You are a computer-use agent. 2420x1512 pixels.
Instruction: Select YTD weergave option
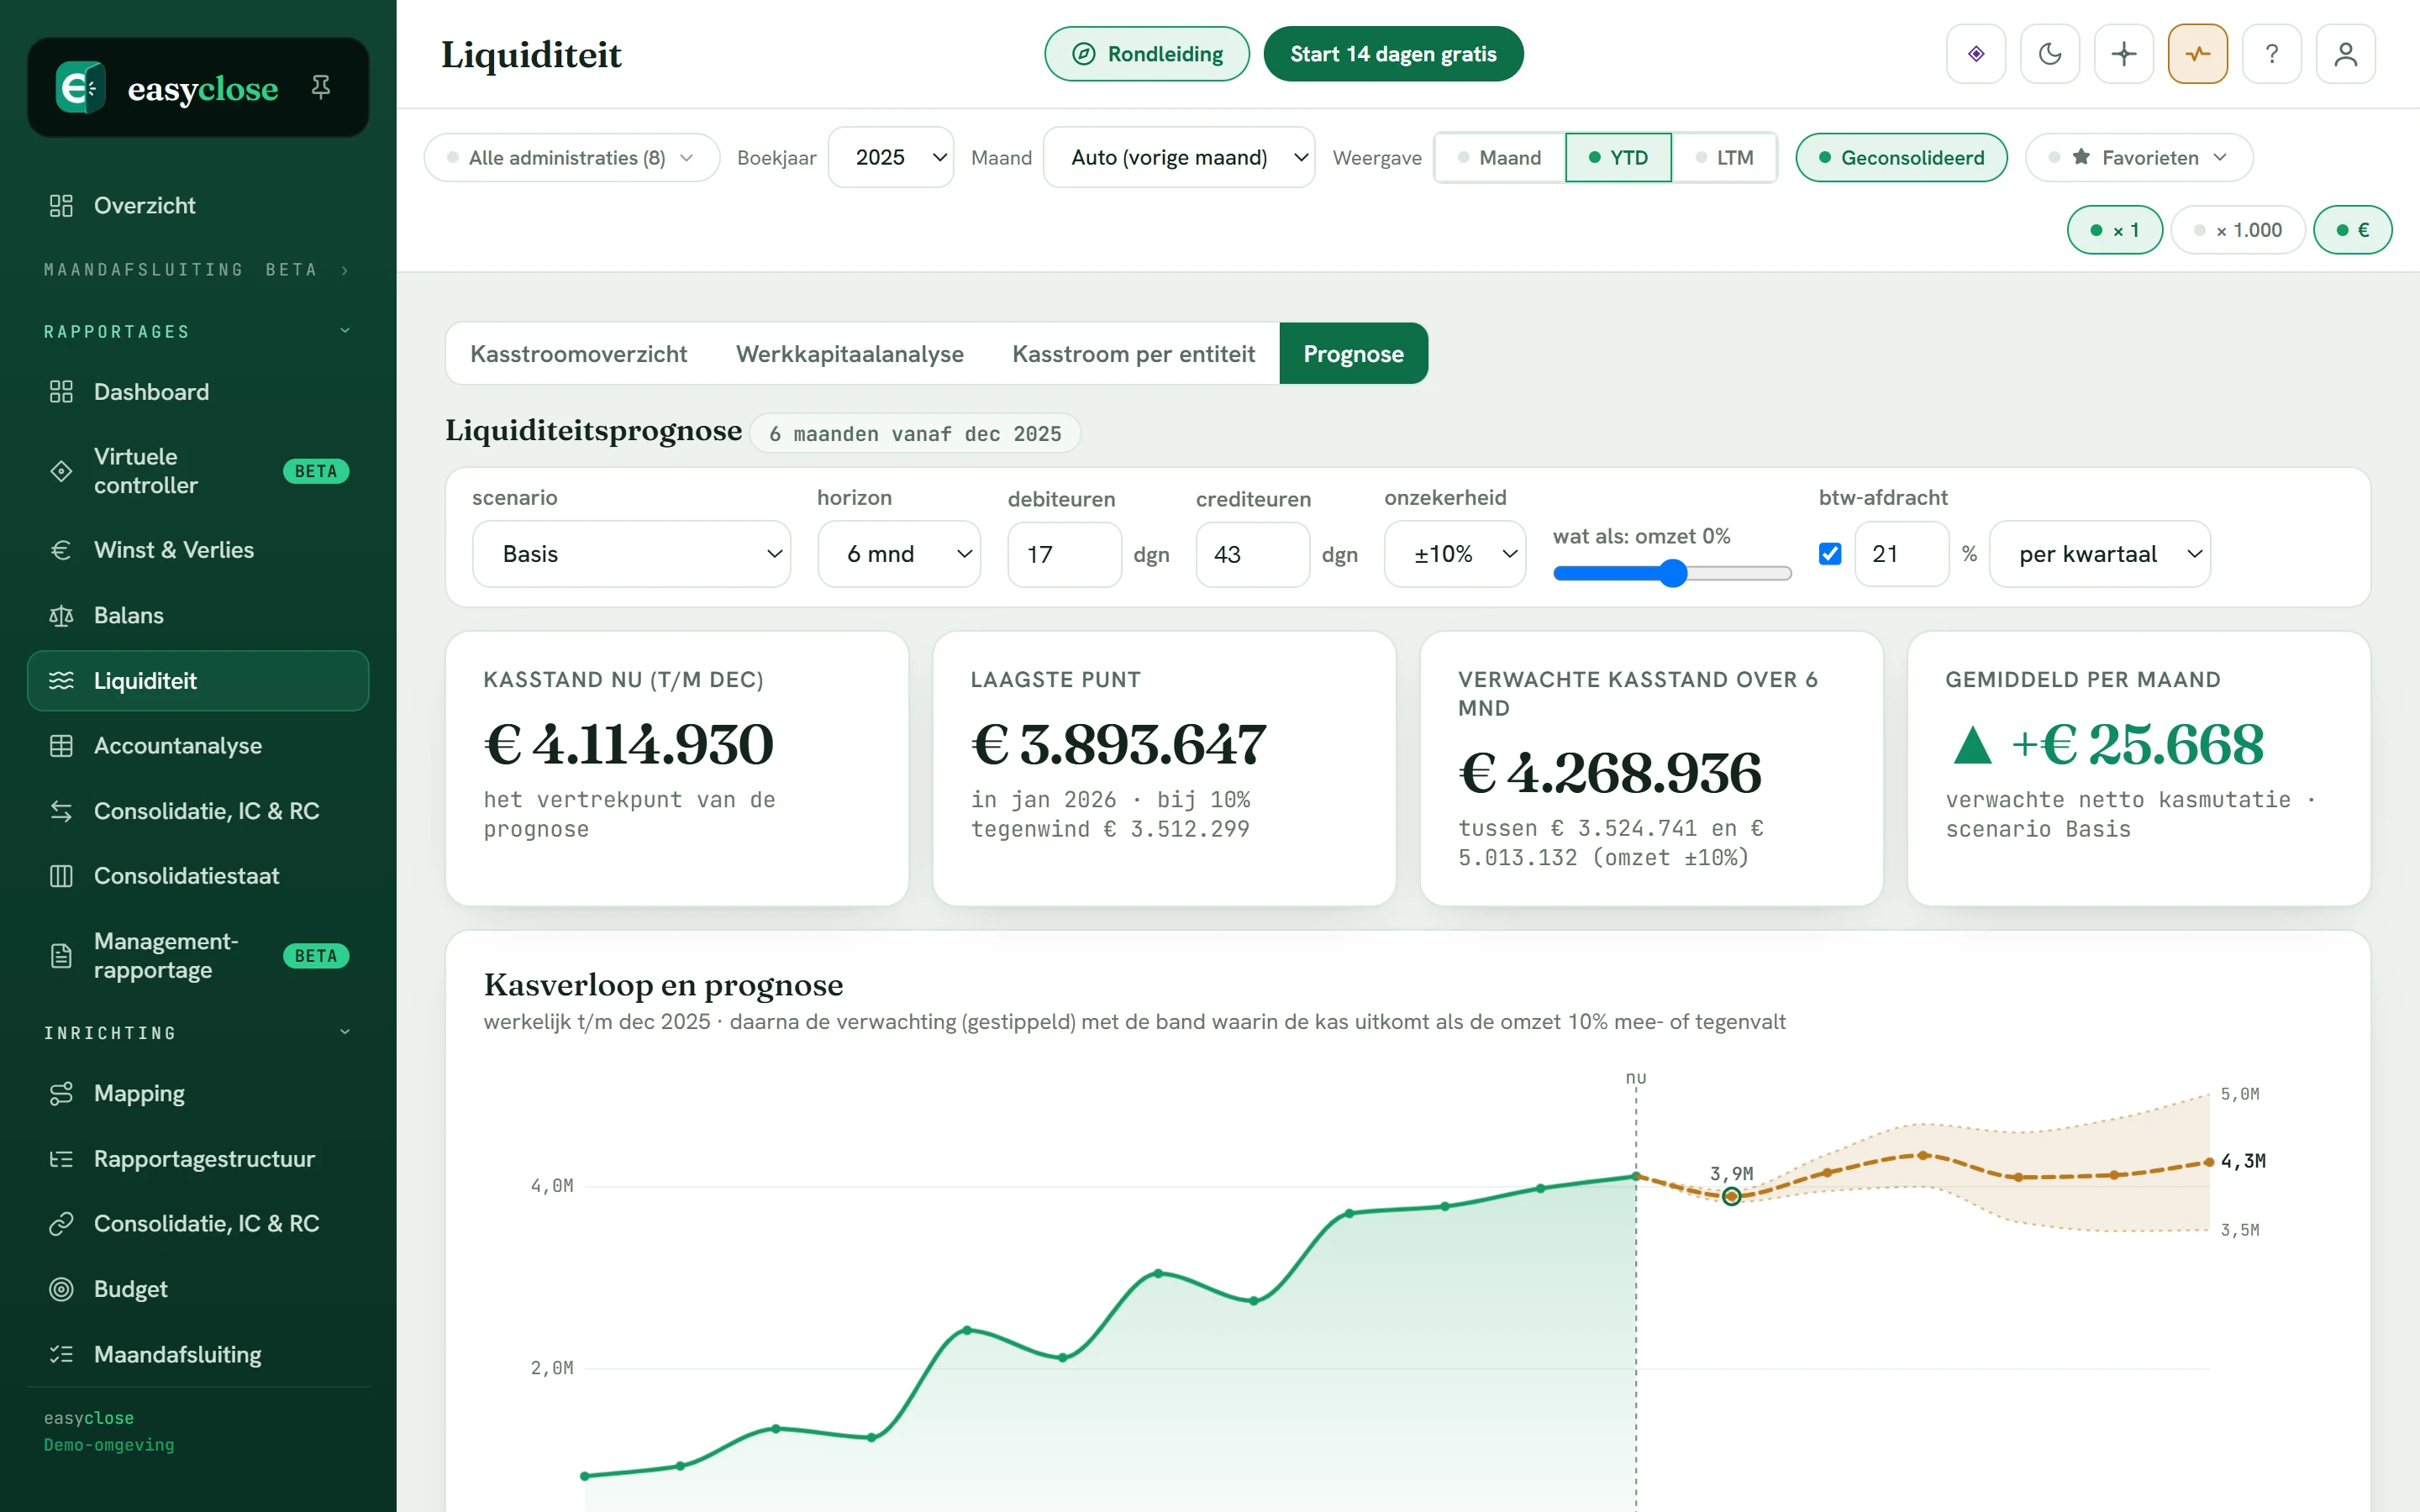coord(1618,158)
